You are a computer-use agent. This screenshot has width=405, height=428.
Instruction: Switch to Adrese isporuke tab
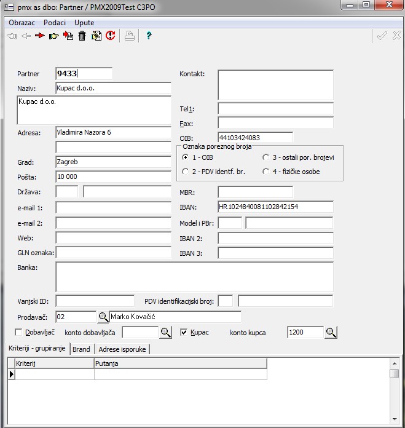click(x=122, y=349)
